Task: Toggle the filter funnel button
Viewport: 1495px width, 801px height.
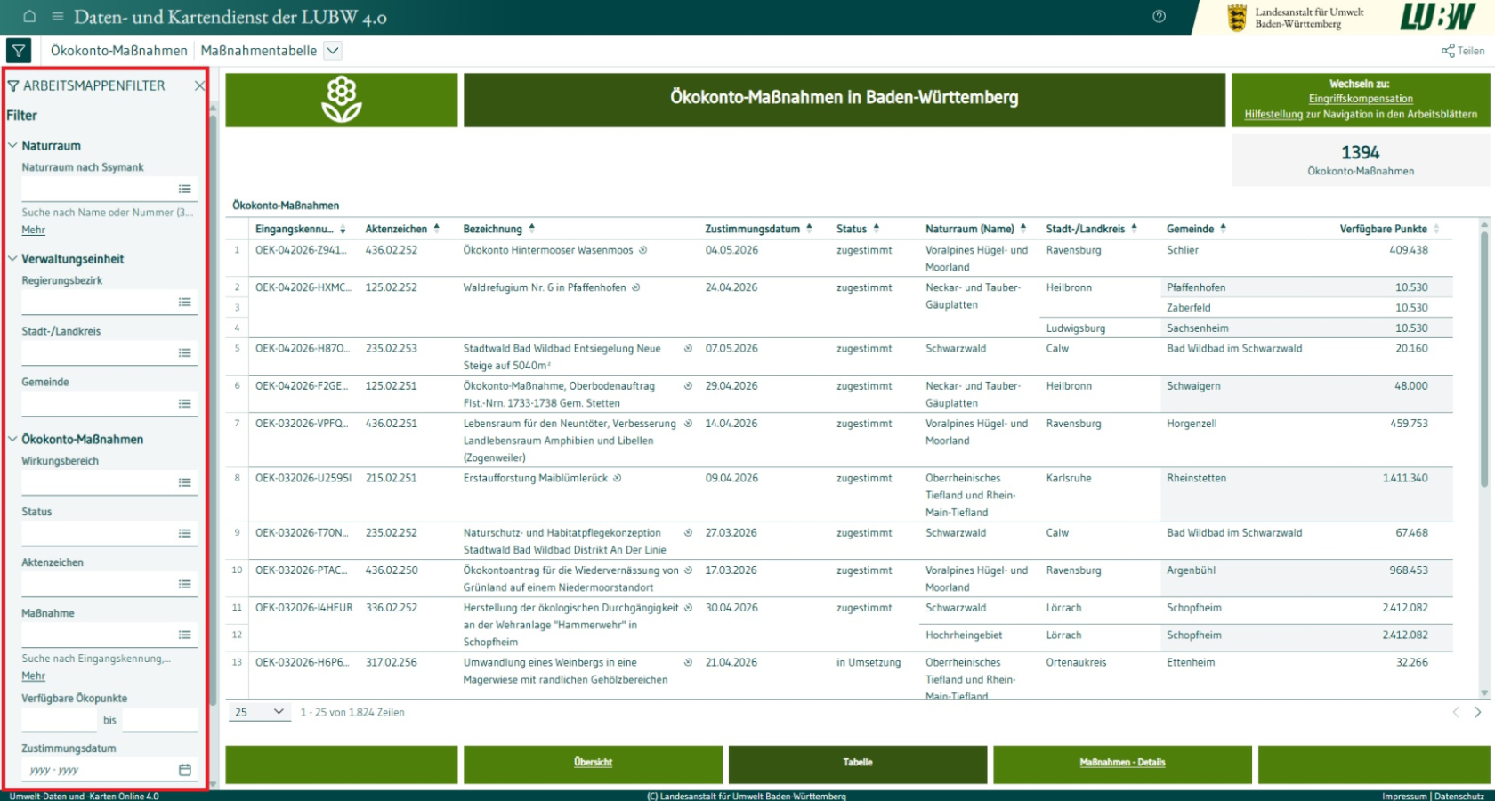Action: click(x=19, y=51)
